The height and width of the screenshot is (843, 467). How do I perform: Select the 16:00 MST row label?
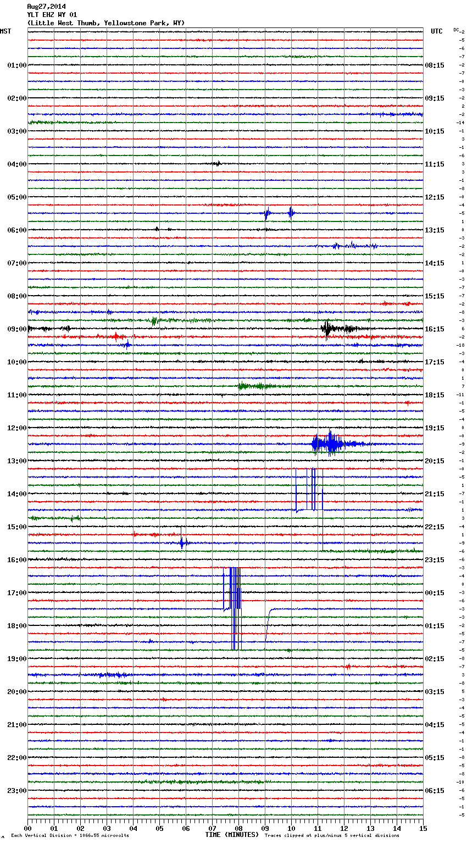click(16, 560)
